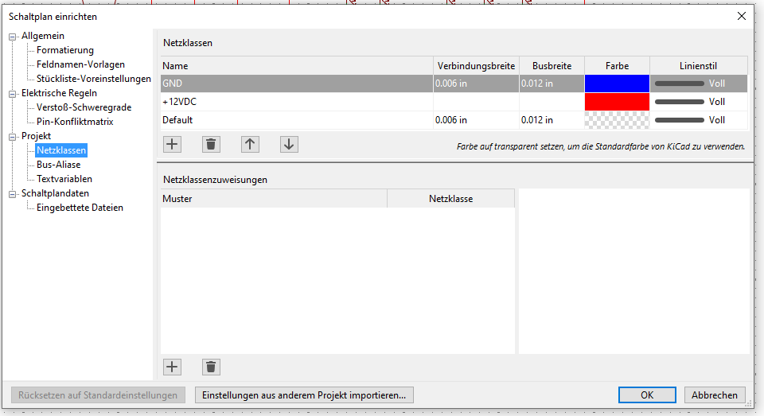Add a net class assignment pattern
Viewport: 764px width, 416px height.
click(x=172, y=367)
